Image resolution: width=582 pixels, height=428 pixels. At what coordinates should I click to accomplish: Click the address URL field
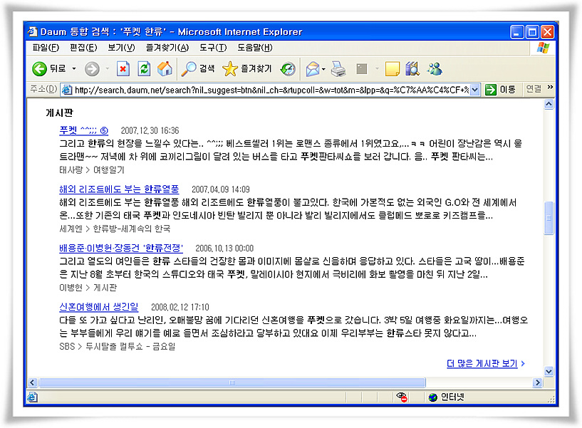(x=271, y=90)
